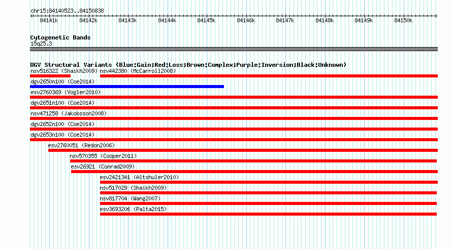
Task: Select the nsv516322 (Shaikh2009) label
Action: click(64, 71)
